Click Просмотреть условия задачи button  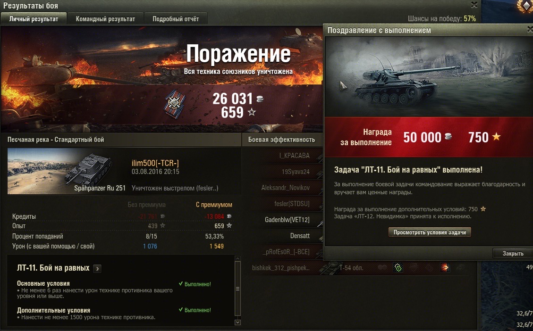coord(430,232)
